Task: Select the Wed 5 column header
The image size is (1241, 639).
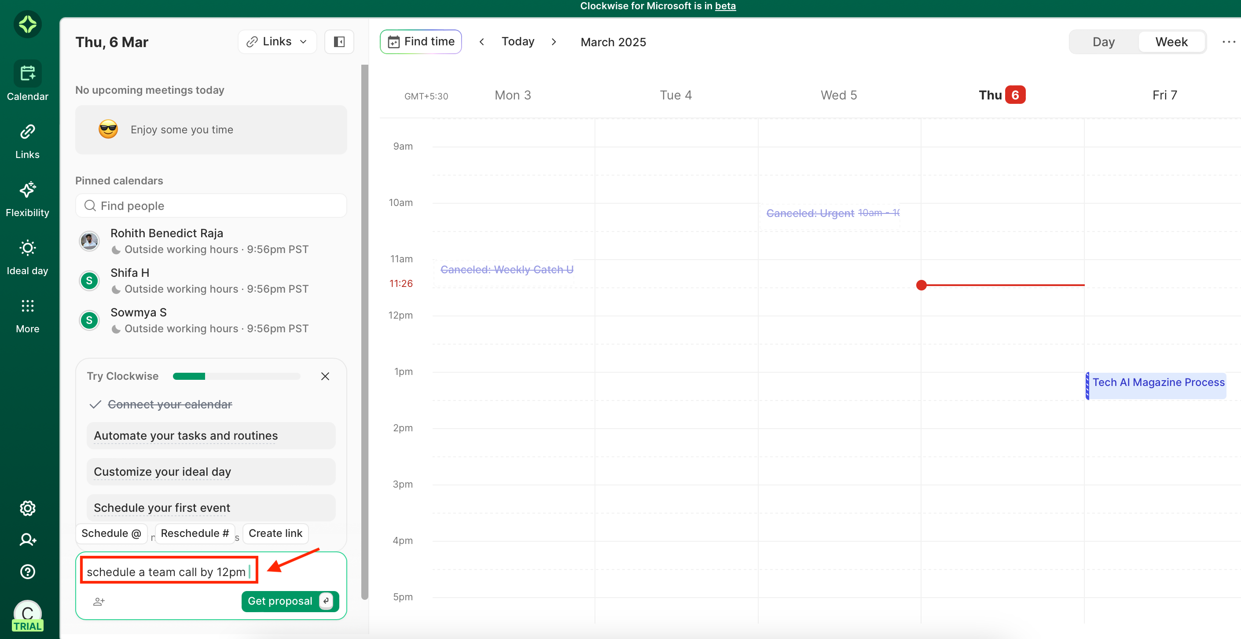Action: click(839, 95)
